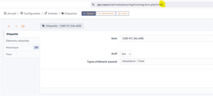Viewport: 213px width, 96px height.
Task: Click the Configuration gear icon
Action: (x=22, y=13)
